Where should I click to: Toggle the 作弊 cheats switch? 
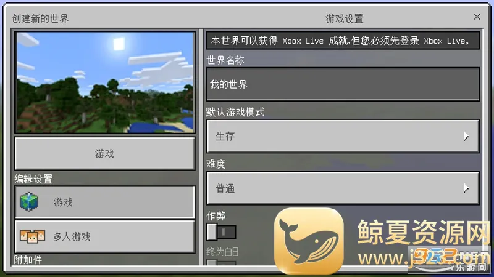click(x=220, y=231)
